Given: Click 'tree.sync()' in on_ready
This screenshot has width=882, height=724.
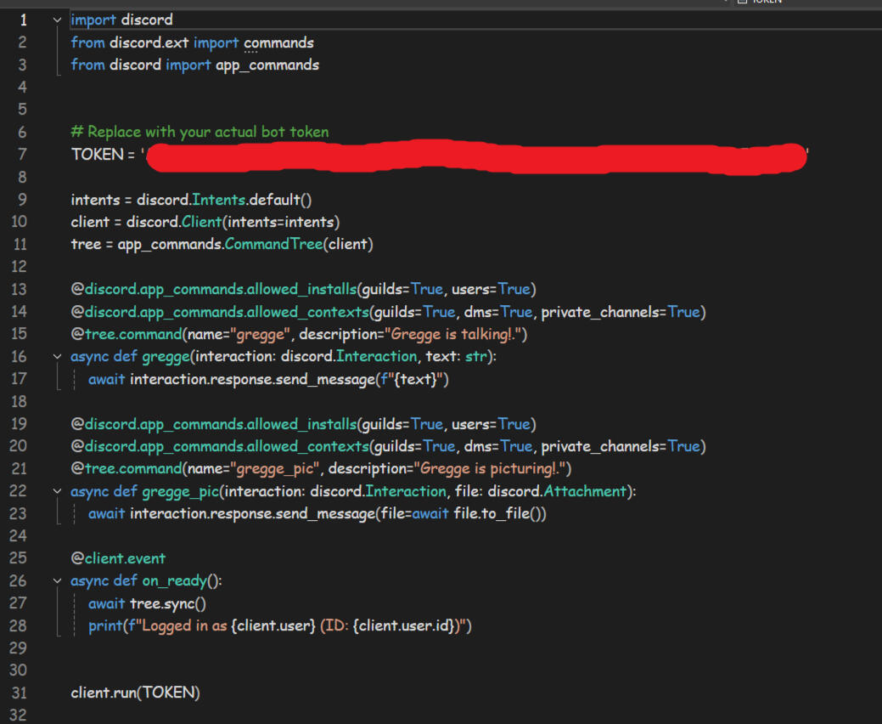Looking at the screenshot, I should [x=168, y=603].
